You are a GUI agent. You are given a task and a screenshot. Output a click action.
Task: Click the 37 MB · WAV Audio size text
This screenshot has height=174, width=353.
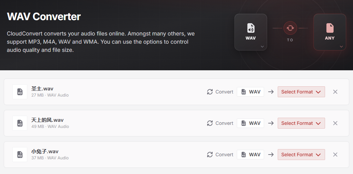[x=50, y=158]
